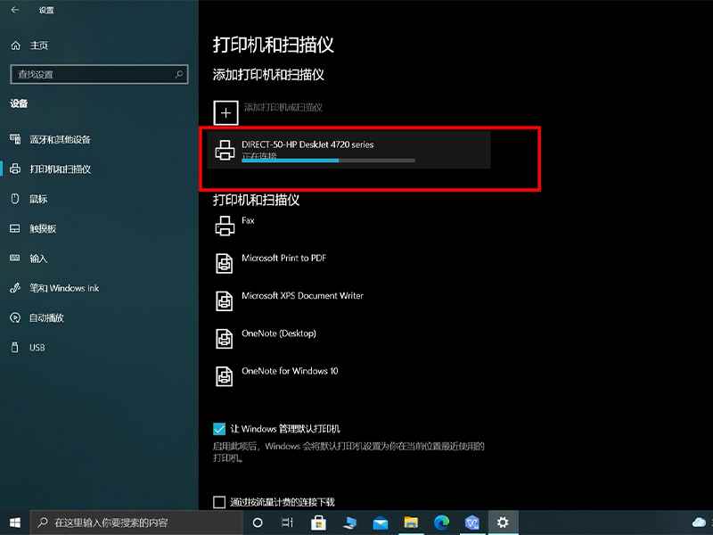Open 笔和 Windows Ink settings
Screen dimensions: 713x535
coord(63,288)
